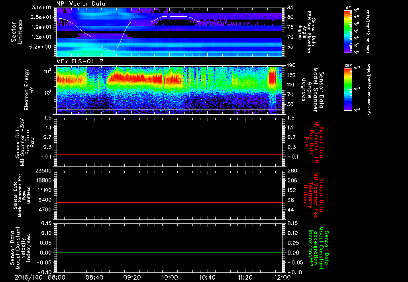
Task: Click the 11:20 time tick label
Action: point(245,277)
